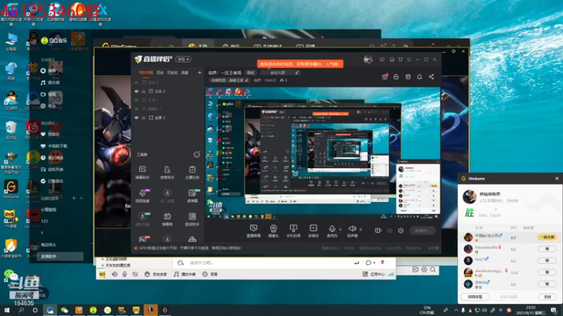Add a 手机投屏 phone cast source
This screenshot has height=316, width=563.
click(x=293, y=231)
